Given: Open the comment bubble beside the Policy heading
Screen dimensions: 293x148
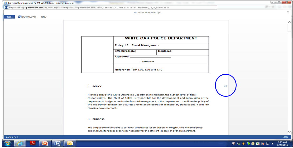Looking at the screenshot, I should tap(225, 86).
